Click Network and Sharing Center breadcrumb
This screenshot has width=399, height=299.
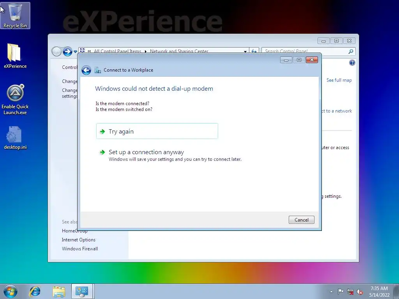coord(179,51)
